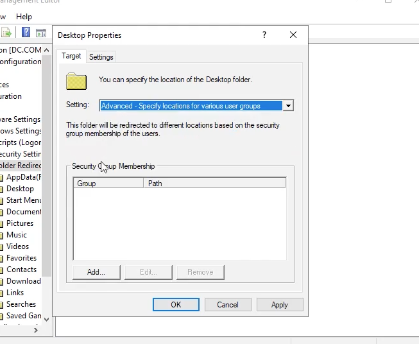This screenshot has width=419, height=344.
Task: Click the Apply button
Action: pos(279,305)
